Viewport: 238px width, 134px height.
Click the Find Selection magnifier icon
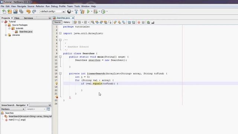[93, 22]
